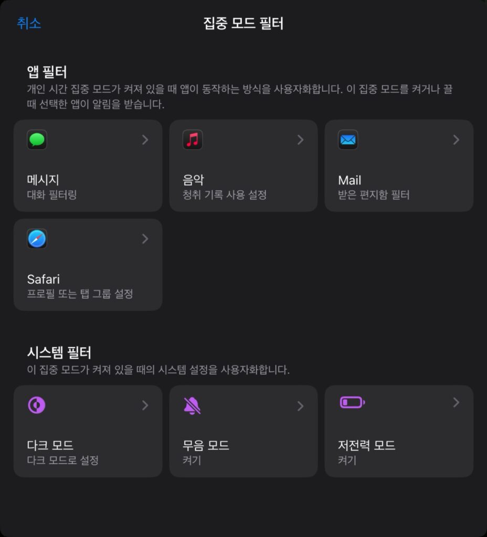Cancel with the 취소 button
Screen dimensions: 487x537
click(x=29, y=23)
